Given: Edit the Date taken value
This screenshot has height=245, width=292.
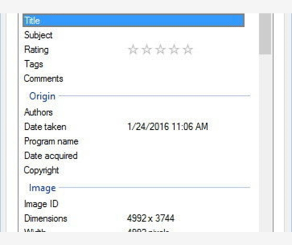Looking at the screenshot, I should point(168,127).
